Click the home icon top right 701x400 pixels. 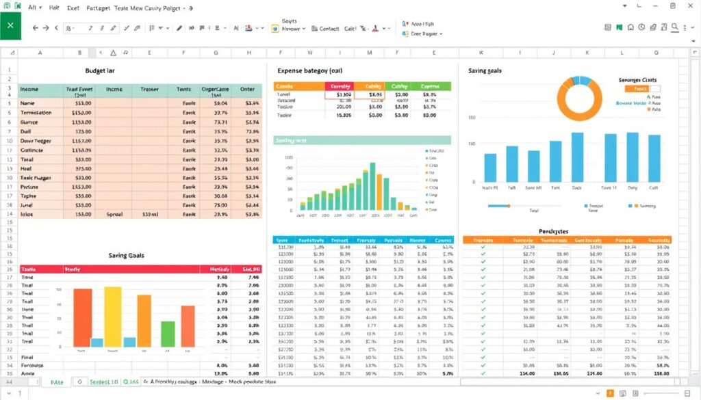(630, 27)
